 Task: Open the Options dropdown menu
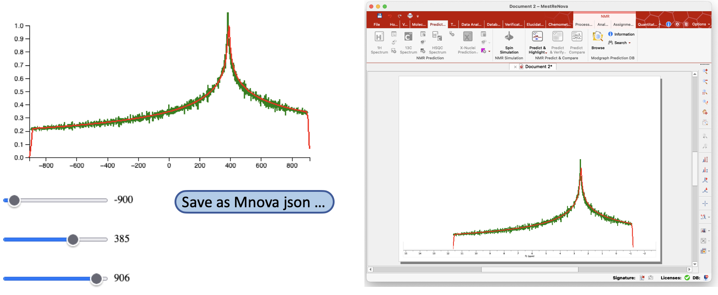tap(701, 24)
